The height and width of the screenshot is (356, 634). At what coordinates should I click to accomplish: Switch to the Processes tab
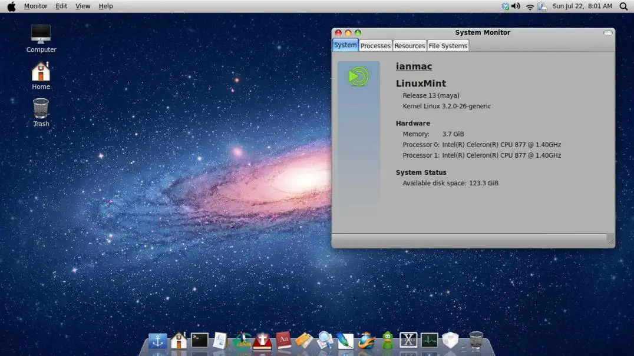(x=375, y=46)
